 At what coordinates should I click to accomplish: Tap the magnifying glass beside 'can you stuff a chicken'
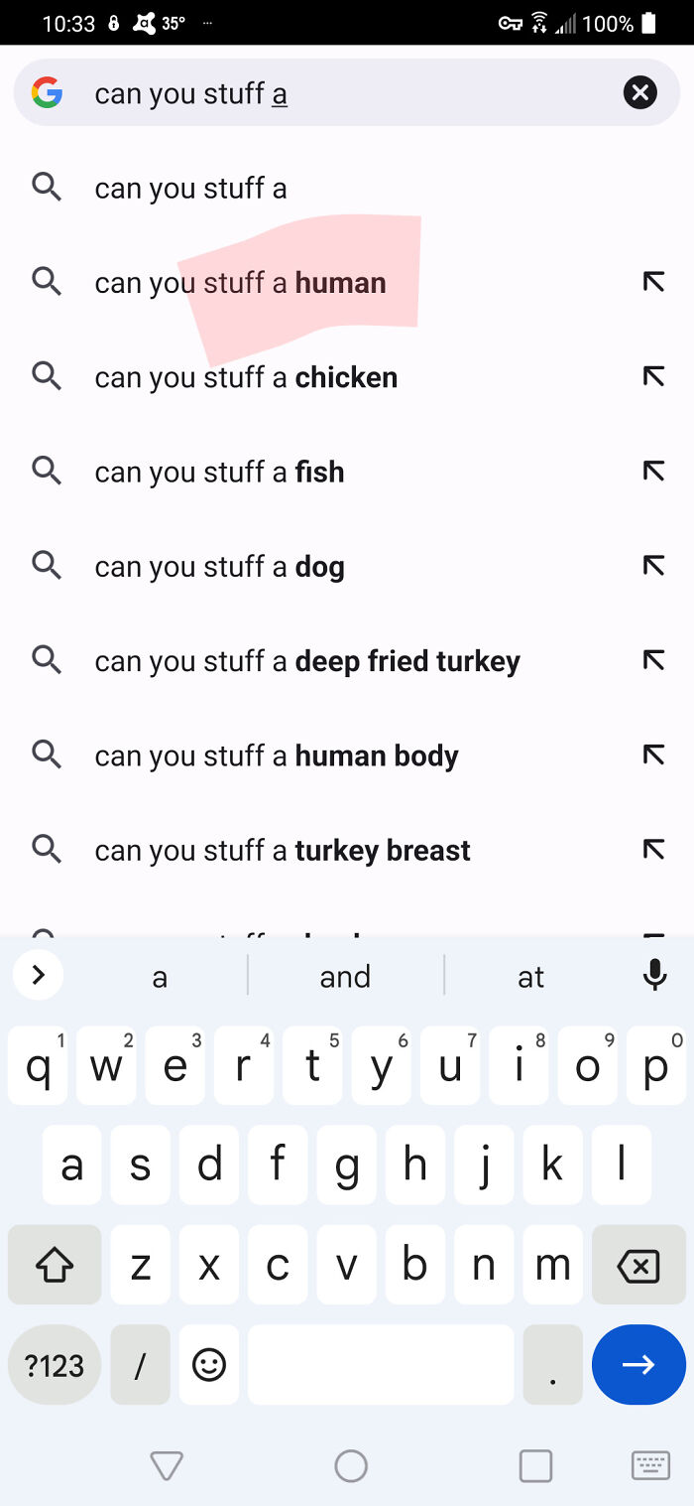46,376
